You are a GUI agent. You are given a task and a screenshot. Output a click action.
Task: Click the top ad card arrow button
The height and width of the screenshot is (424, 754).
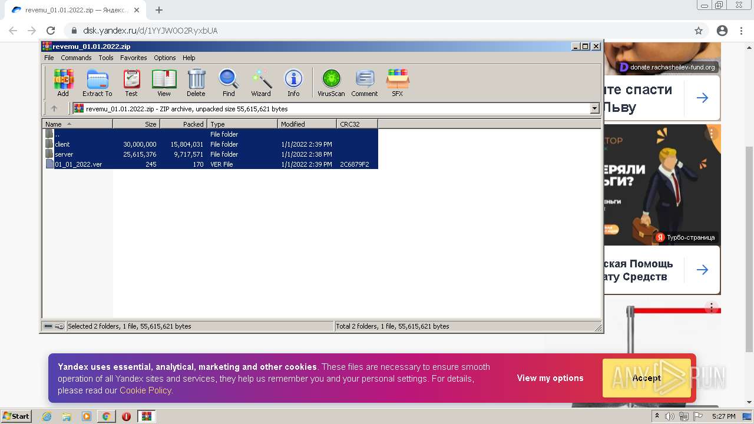click(x=702, y=98)
